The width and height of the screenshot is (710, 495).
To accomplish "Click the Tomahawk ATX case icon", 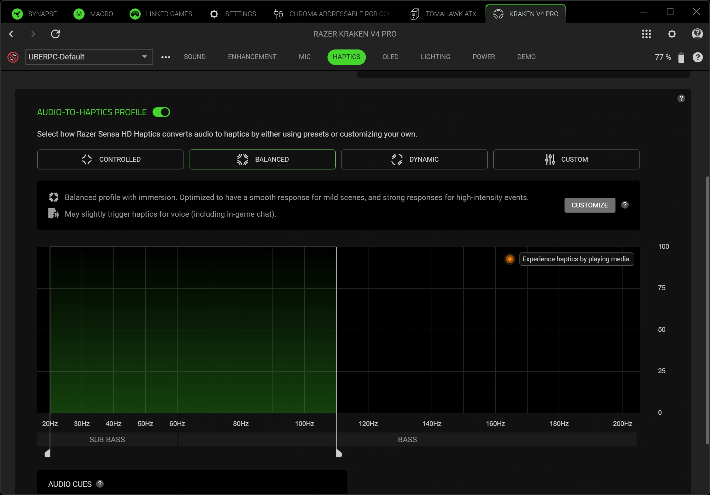I will click(x=415, y=14).
